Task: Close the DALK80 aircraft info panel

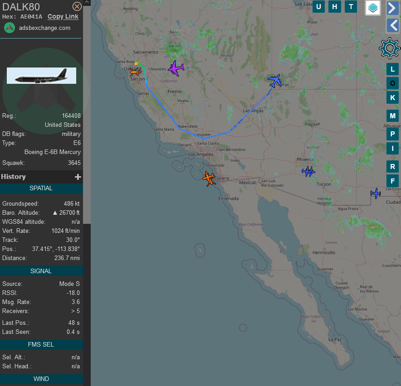Action: (77, 6)
